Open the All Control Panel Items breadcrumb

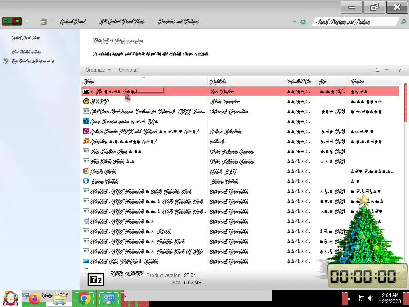point(121,22)
